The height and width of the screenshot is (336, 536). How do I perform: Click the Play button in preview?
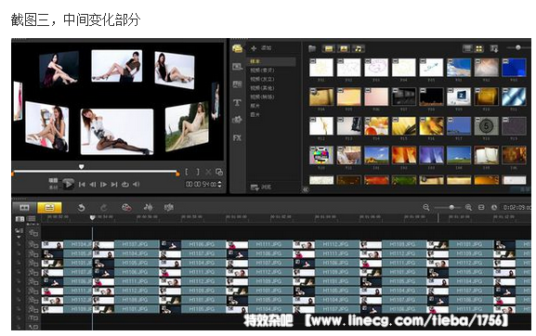[68, 184]
